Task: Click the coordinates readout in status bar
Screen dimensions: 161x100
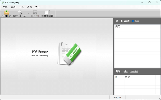Action: coord(117,97)
